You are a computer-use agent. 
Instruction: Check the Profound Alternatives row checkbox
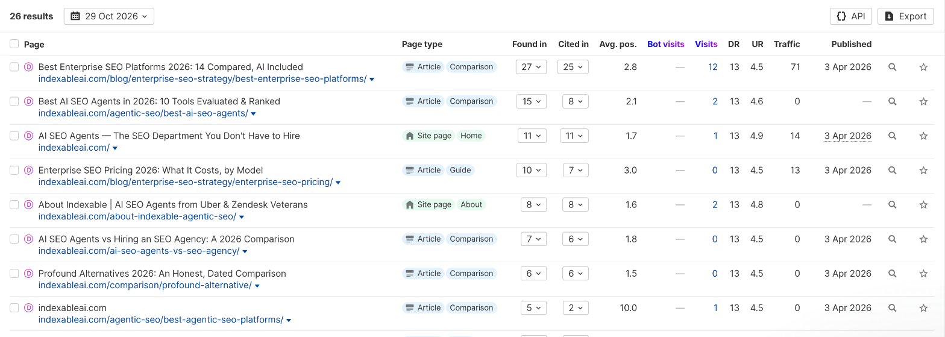pyautogui.click(x=14, y=273)
